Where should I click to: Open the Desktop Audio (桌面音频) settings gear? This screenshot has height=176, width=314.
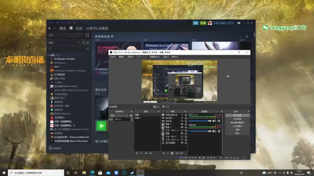pos(219,131)
